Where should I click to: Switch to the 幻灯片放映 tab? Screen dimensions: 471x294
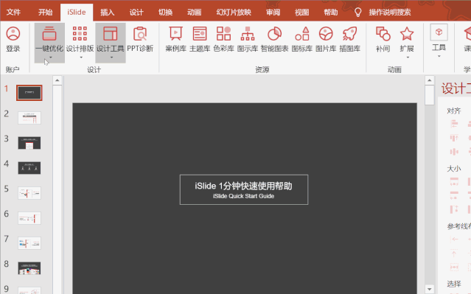[x=234, y=13]
